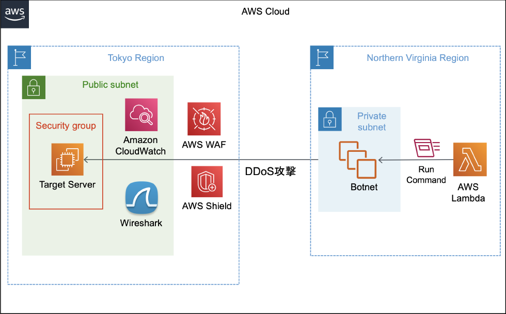
Task: Click the DDoS攻撃 label
Action: [x=271, y=171]
